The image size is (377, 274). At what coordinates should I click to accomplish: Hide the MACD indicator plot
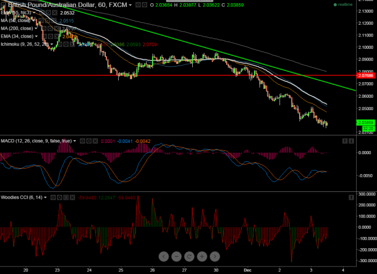pyautogui.click(x=82, y=141)
